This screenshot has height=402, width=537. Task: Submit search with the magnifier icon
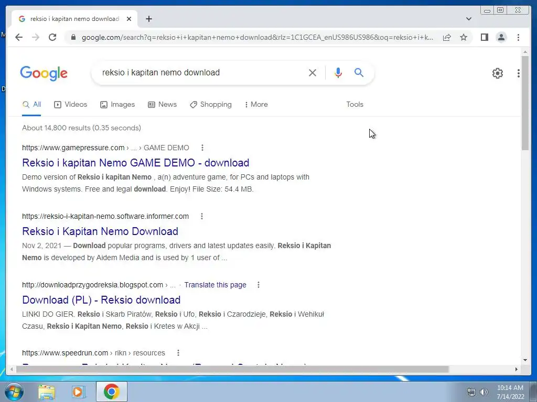359,72
